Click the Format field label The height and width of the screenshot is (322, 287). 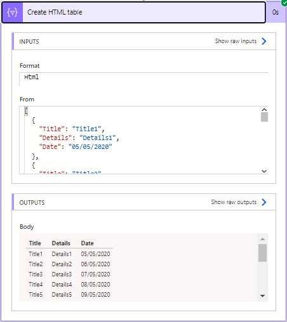(30, 66)
